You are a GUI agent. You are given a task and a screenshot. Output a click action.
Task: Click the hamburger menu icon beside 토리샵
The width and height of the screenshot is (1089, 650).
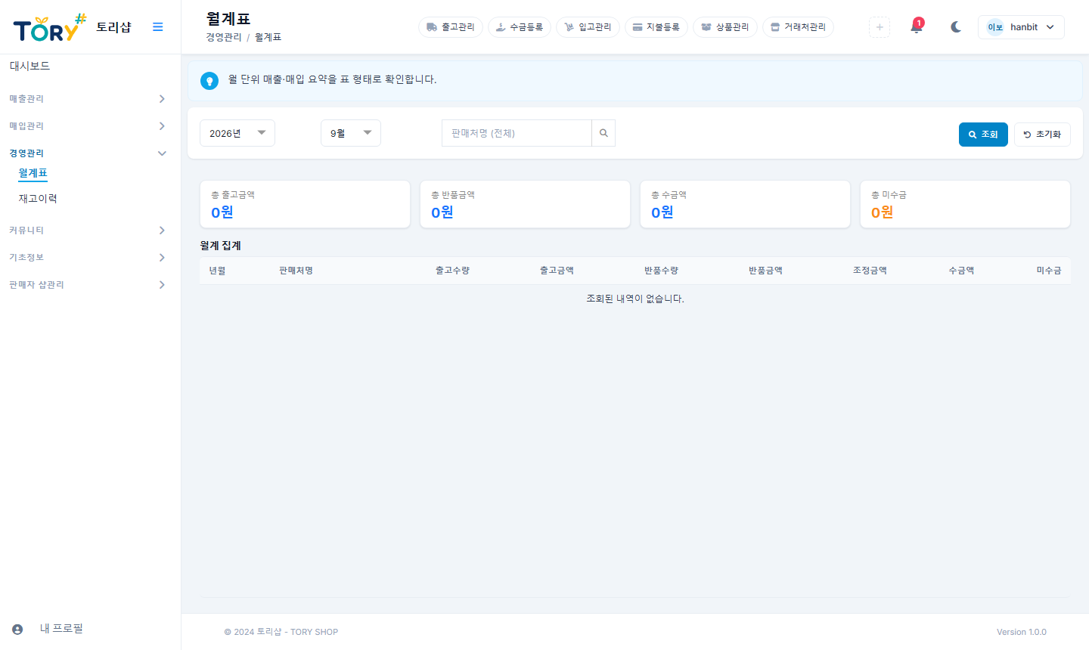(x=157, y=27)
